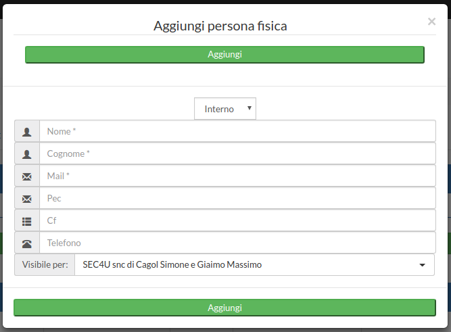Focus the Telefono input field

coord(237,243)
